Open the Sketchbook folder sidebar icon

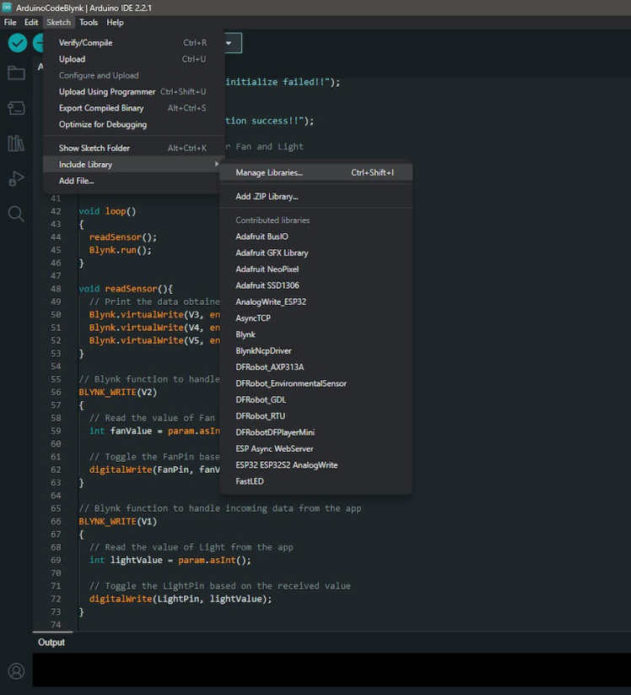[16, 73]
